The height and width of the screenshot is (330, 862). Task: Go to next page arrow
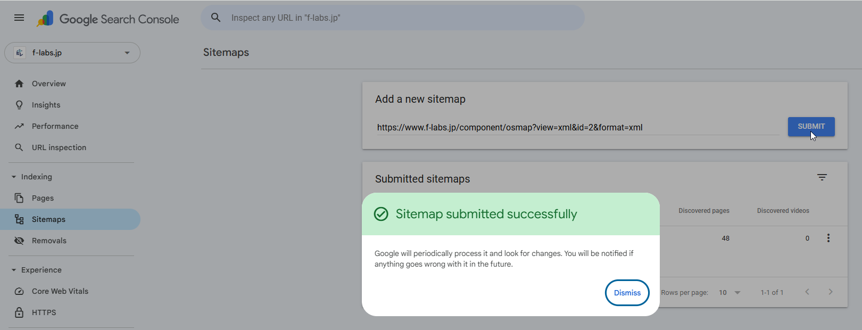coord(830,292)
